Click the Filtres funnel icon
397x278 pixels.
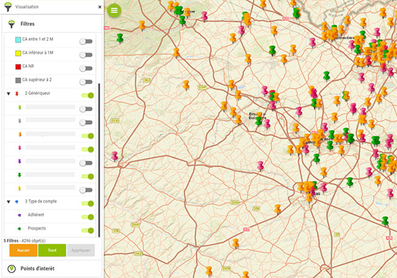pyautogui.click(x=12, y=24)
